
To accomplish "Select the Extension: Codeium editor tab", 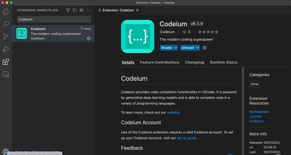I will (x=118, y=10).
